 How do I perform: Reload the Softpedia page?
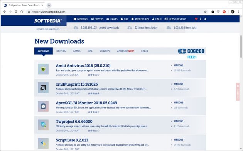point(16,12)
